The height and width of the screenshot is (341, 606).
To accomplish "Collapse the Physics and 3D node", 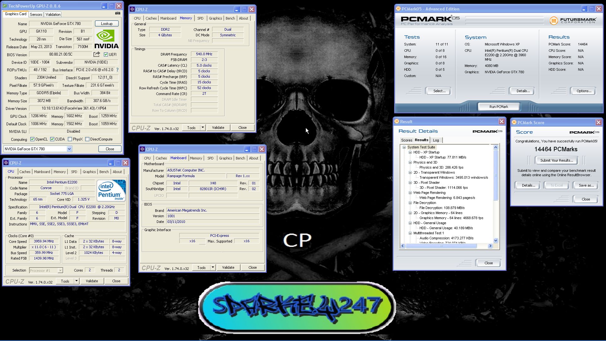I will [410, 162].
